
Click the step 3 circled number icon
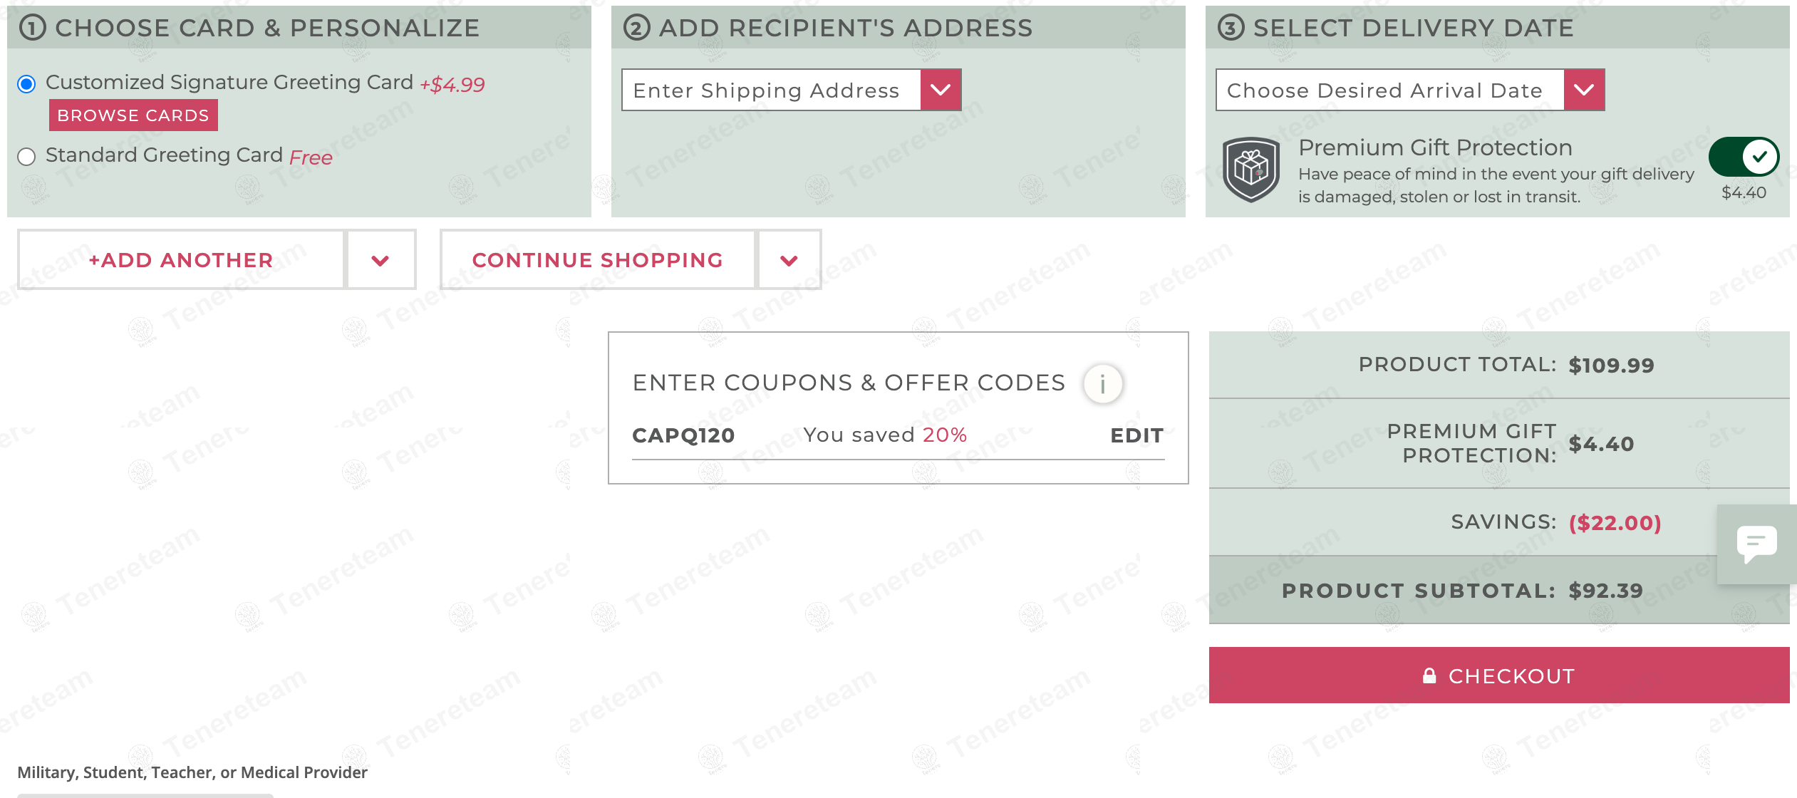pyautogui.click(x=1231, y=28)
